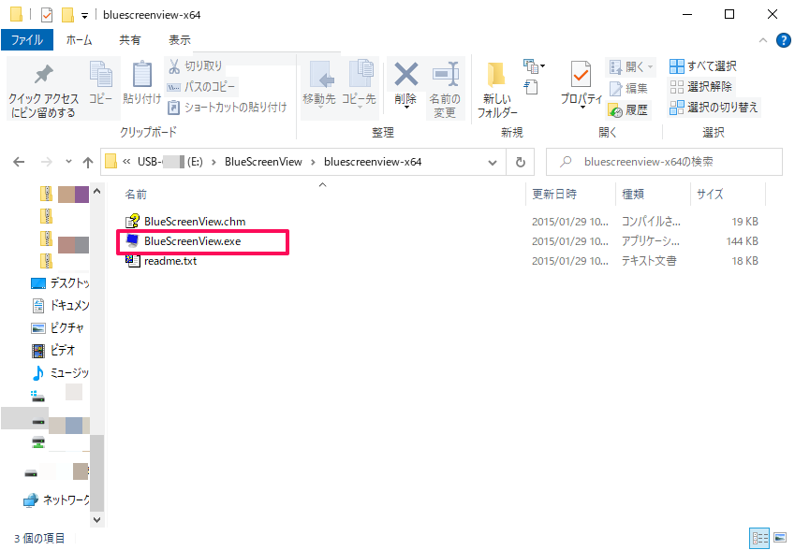Image resolution: width=795 pixels, height=550 pixels.
Task: Sort by the サイズ (Size) column header
Action: [x=710, y=195]
